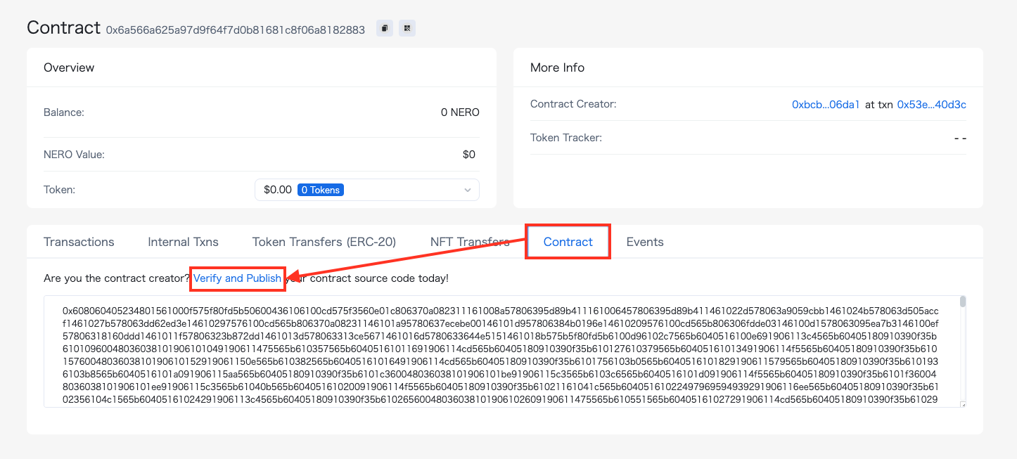Click the 0 NERO balance value

(x=460, y=112)
